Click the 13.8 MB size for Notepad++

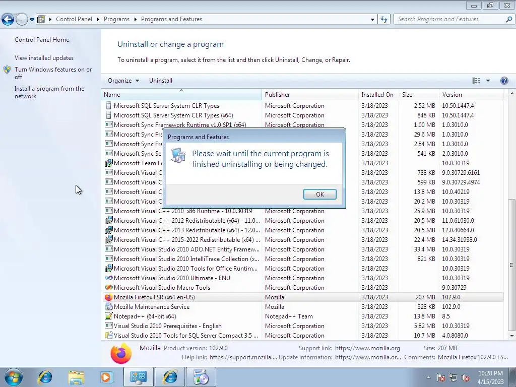424,316
